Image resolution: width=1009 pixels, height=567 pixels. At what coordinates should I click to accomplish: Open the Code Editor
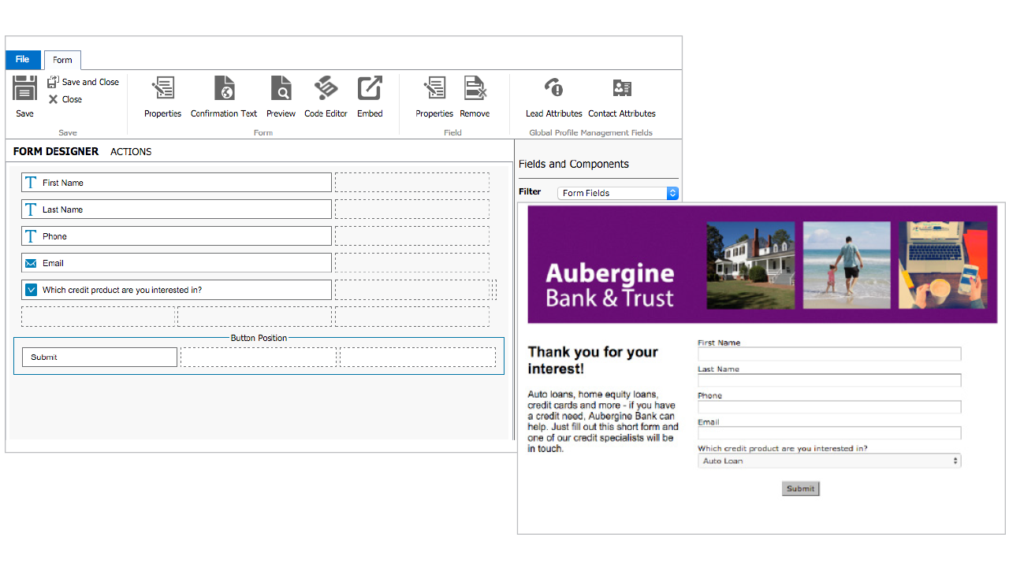(326, 88)
